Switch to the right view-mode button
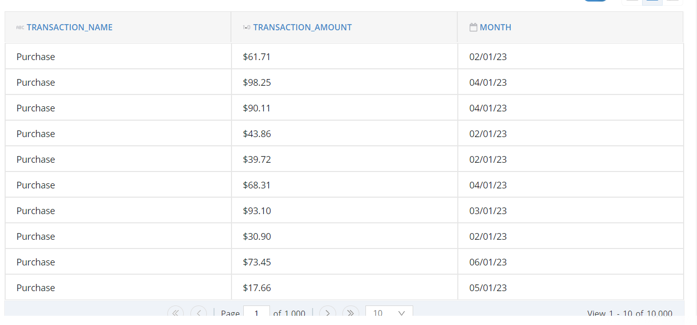Viewport: 697px width, 325px height. click(672, 1)
